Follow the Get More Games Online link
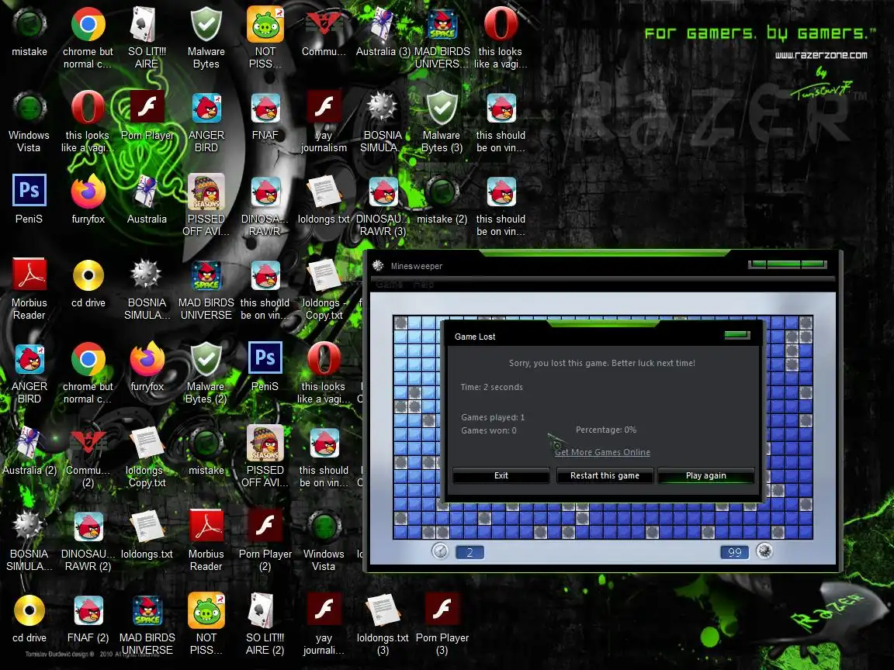This screenshot has height=670, width=894. pyautogui.click(x=602, y=452)
